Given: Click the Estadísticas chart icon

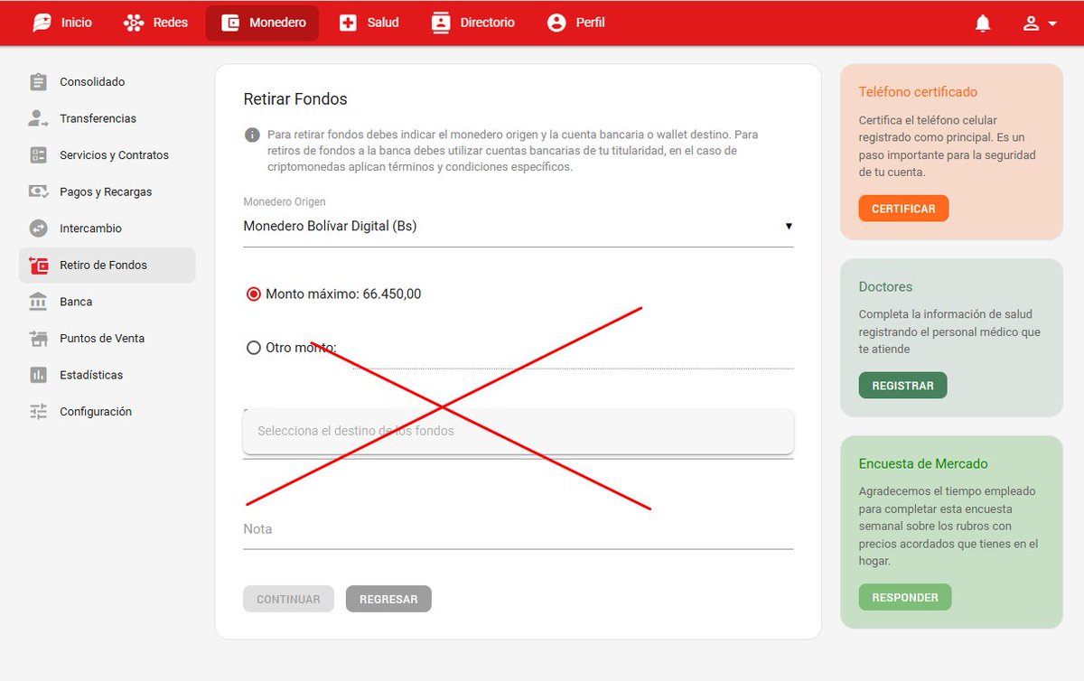Looking at the screenshot, I should tap(38, 375).
